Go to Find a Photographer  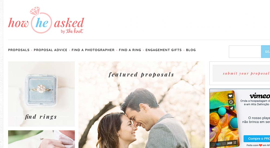point(93,50)
